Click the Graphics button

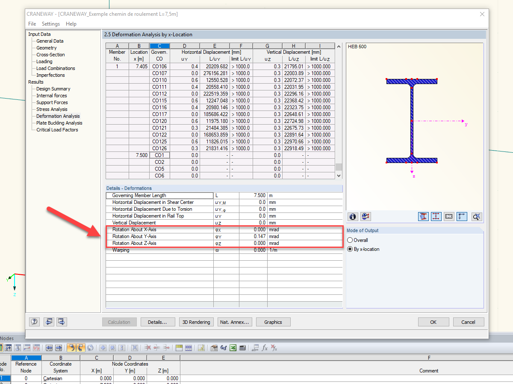[x=273, y=322]
